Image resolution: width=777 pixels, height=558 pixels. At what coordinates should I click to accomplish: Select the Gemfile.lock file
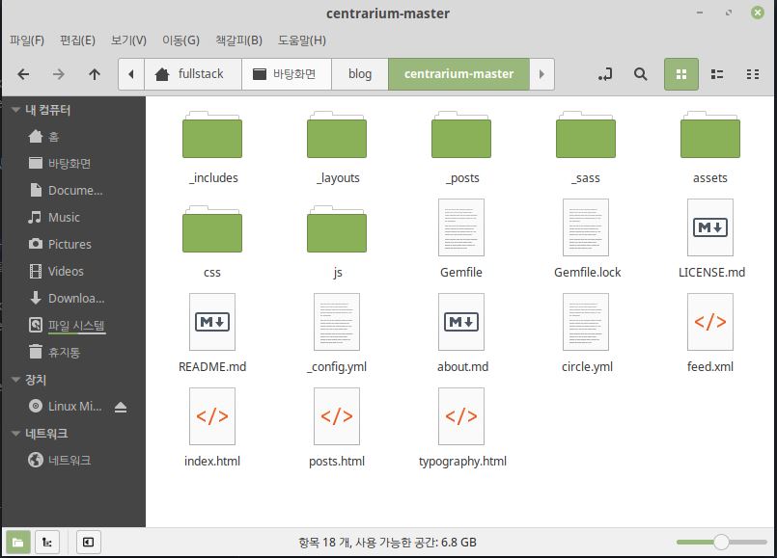(x=587, y=238)
